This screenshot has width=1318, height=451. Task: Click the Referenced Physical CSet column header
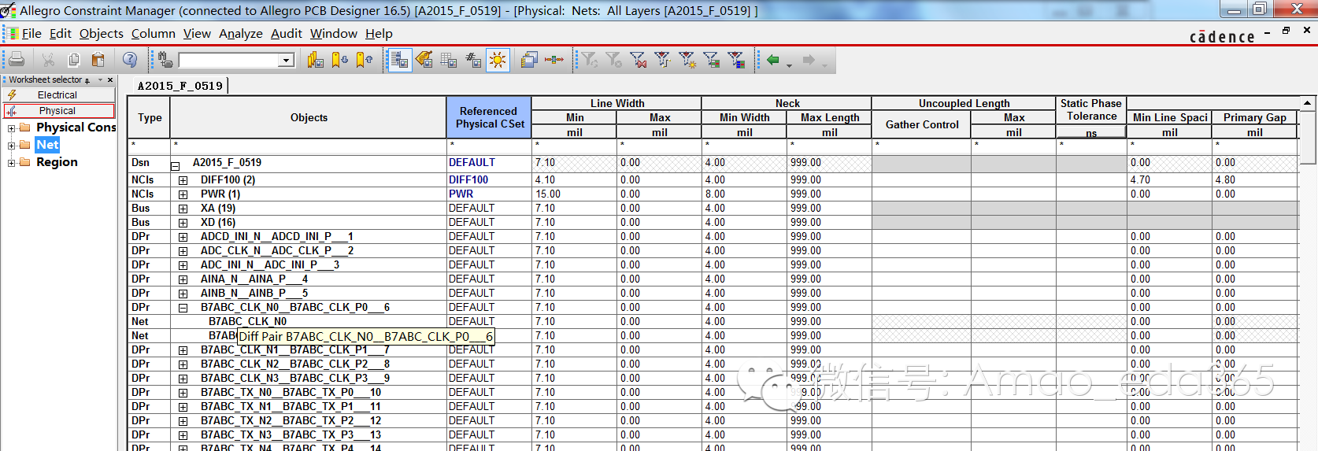click(489, 117)
